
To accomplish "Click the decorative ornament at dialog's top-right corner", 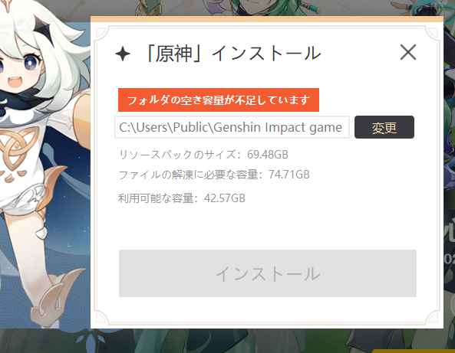I will pyautogui.click(x=433, y=34).
